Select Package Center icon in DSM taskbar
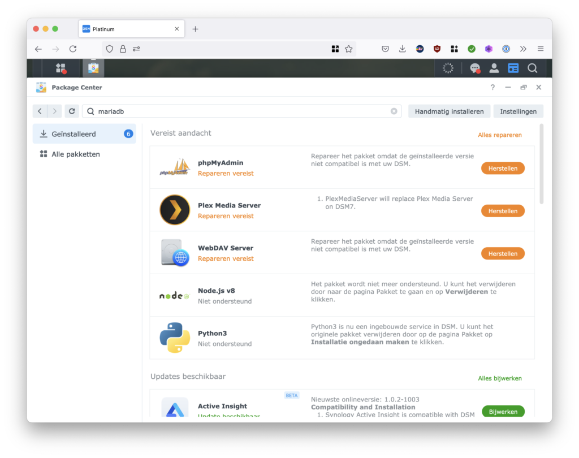The width and height of the screenshot is (579, 458). (x=93, y=68)
